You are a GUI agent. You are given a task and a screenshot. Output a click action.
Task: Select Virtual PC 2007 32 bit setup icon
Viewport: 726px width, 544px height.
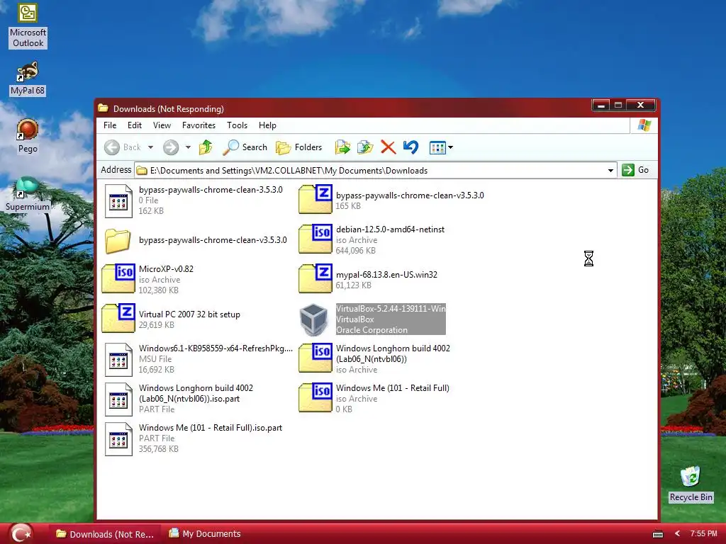118,318
